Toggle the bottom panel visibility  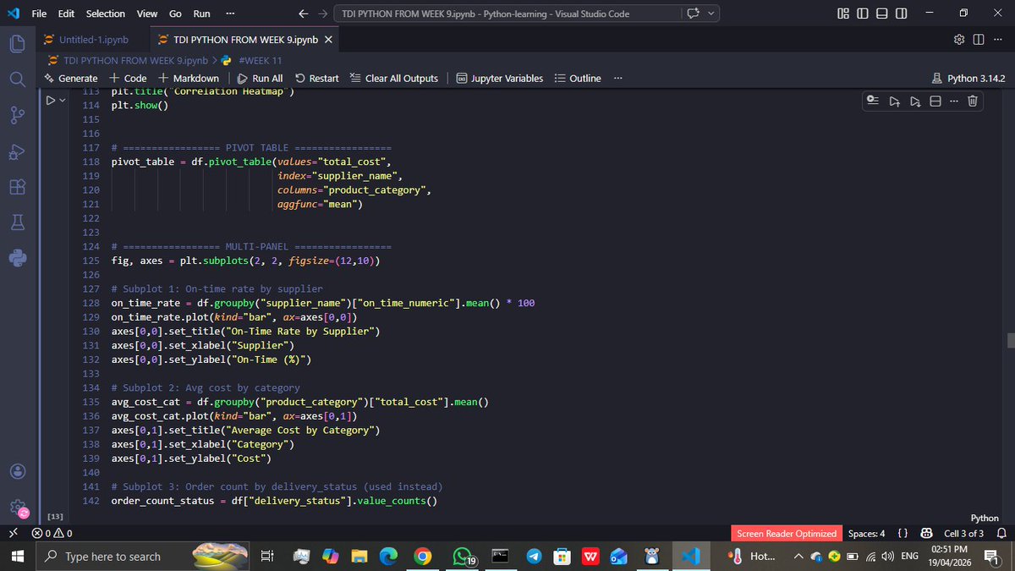pyautogui.click(x=880, y=13)
